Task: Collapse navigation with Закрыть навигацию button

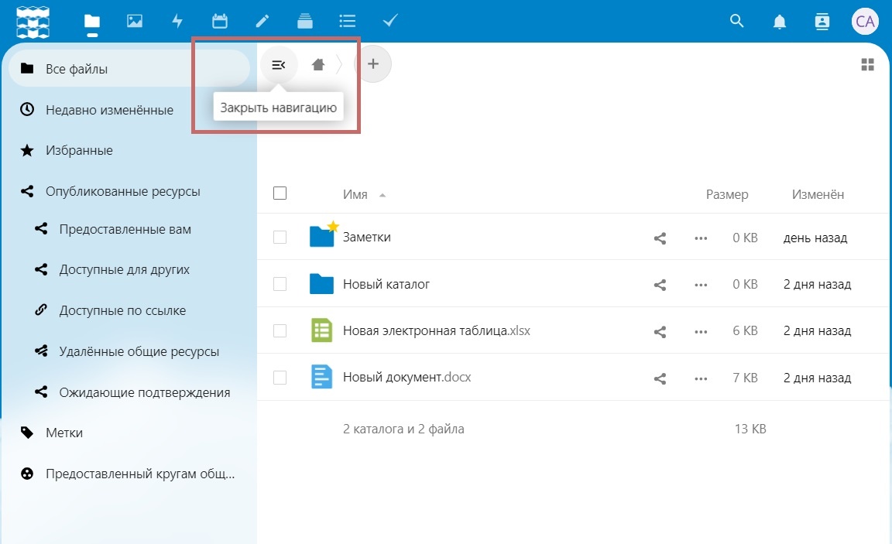Action: [x=279, y=65]
